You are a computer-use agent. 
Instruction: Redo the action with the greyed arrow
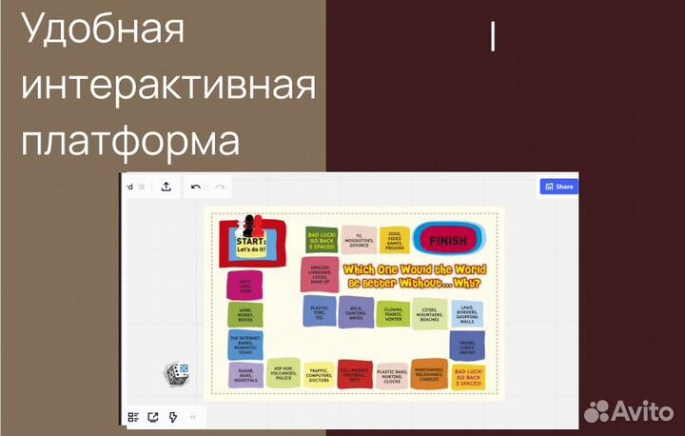220,187
